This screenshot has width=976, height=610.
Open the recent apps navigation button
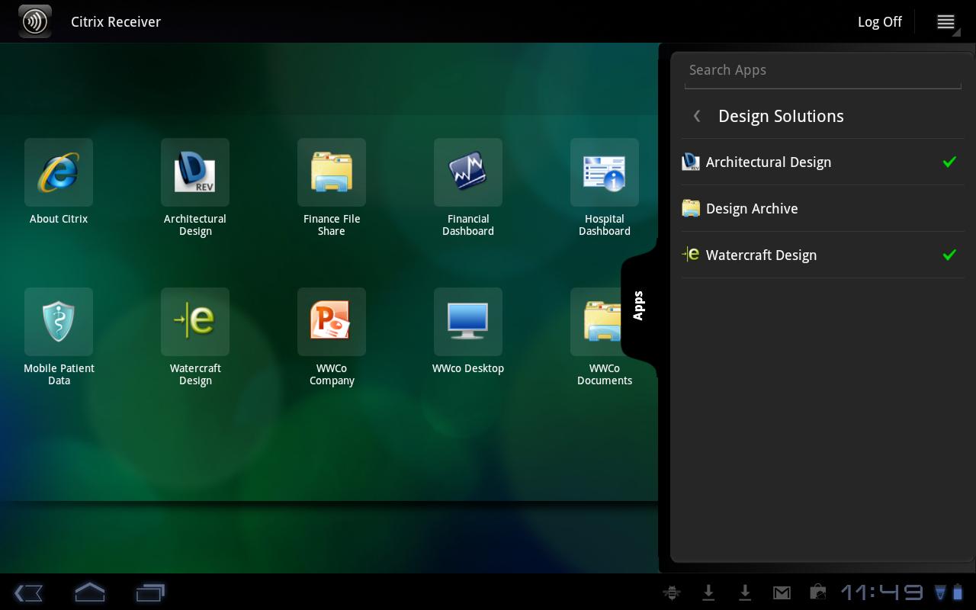click(150, 592)
